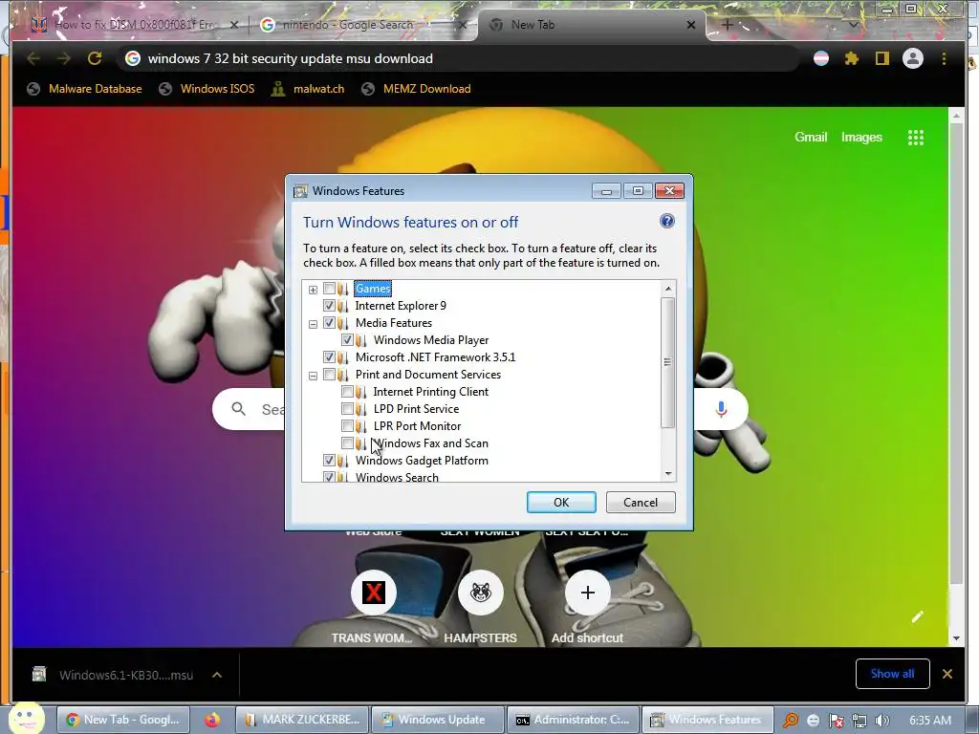Open the TRANS WOM... shortcut icon
Screen dimensions: 979x734
[x=374, y=593]
